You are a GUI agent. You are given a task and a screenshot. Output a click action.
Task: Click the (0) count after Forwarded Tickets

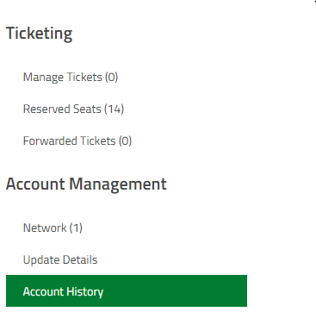[x=125, y=141]
